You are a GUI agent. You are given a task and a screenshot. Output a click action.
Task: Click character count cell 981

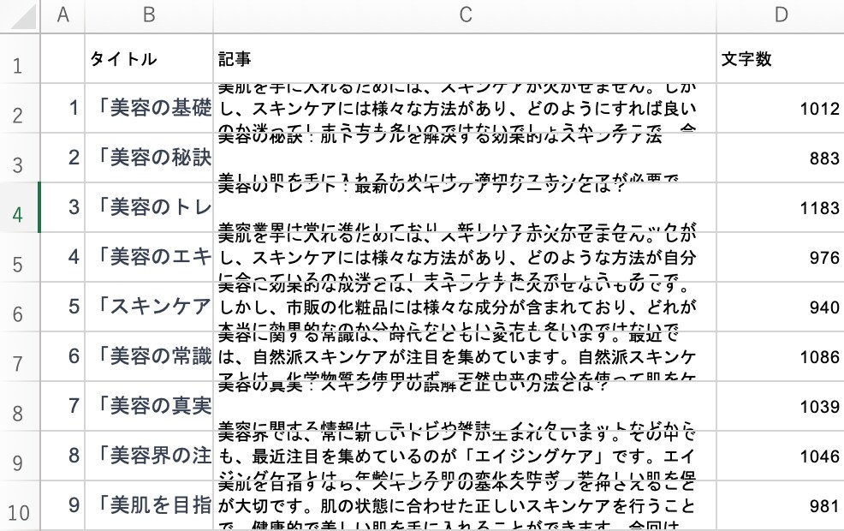[x=781, y=505]
